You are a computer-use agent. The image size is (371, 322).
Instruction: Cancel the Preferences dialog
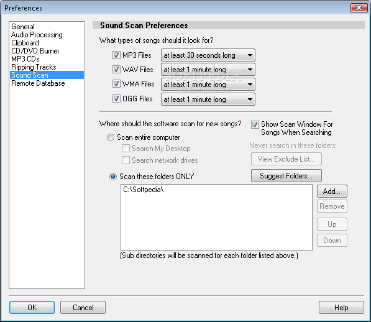point(83,308)
